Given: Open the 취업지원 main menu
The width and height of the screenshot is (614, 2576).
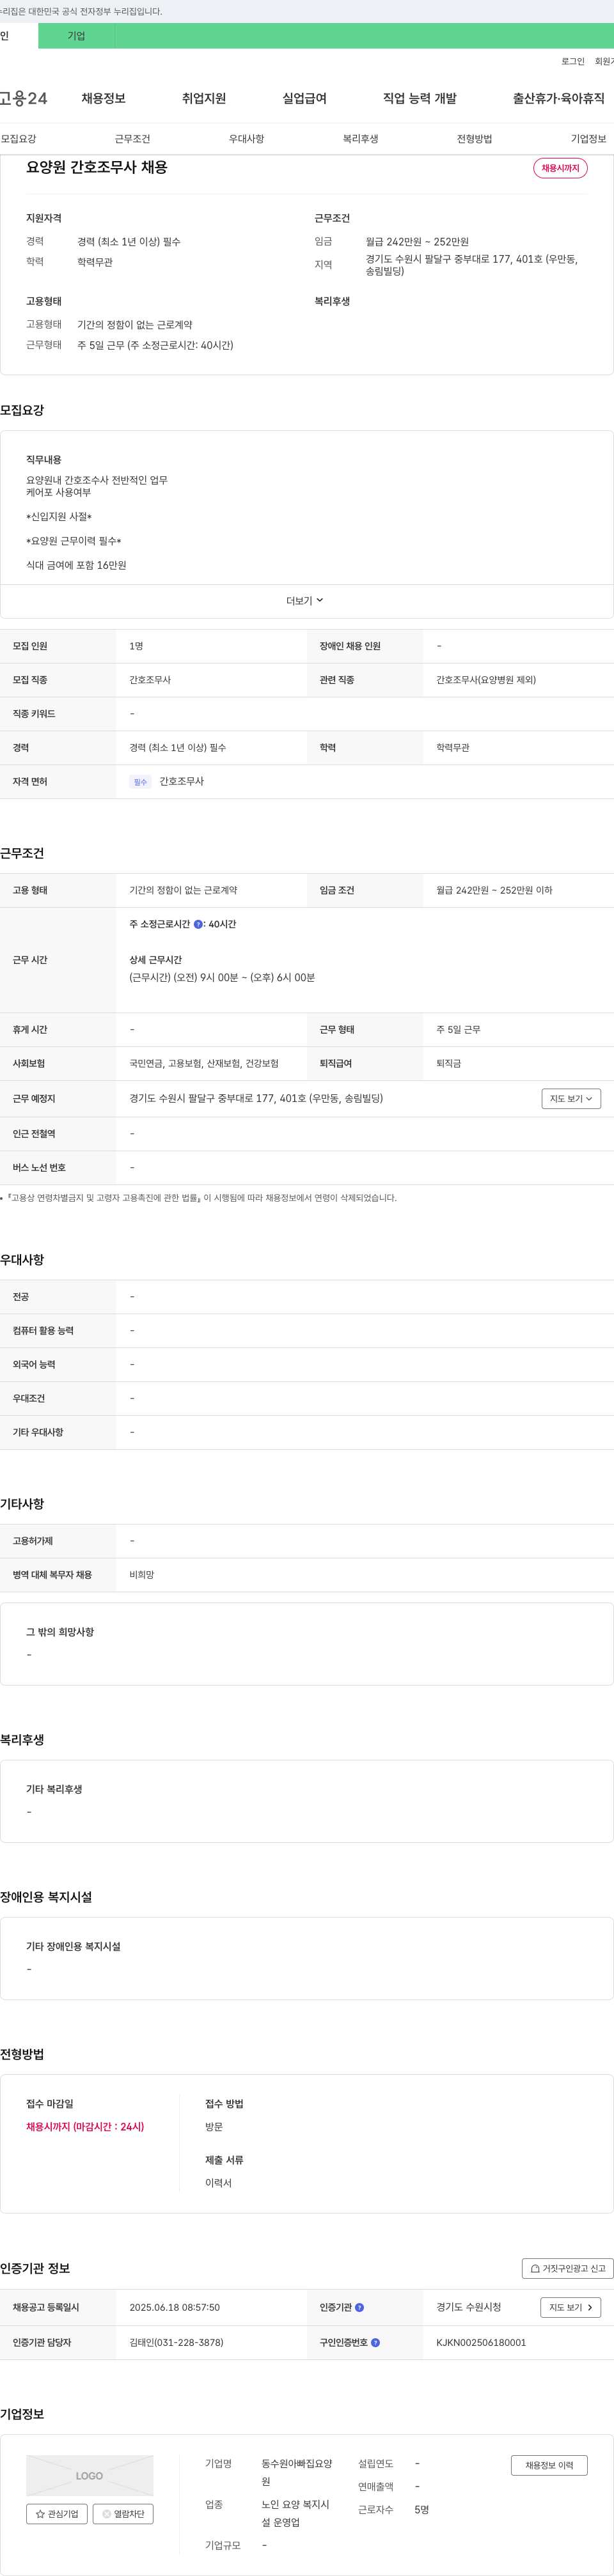Looking at the screenshot, I should pos(204,98).
